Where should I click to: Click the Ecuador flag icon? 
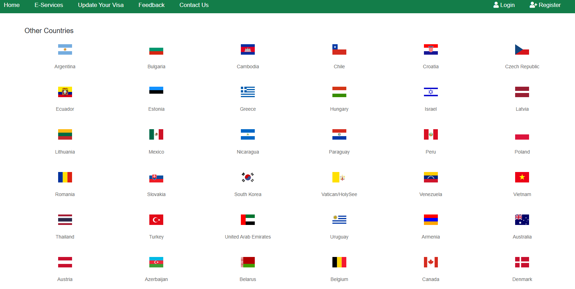65,92
